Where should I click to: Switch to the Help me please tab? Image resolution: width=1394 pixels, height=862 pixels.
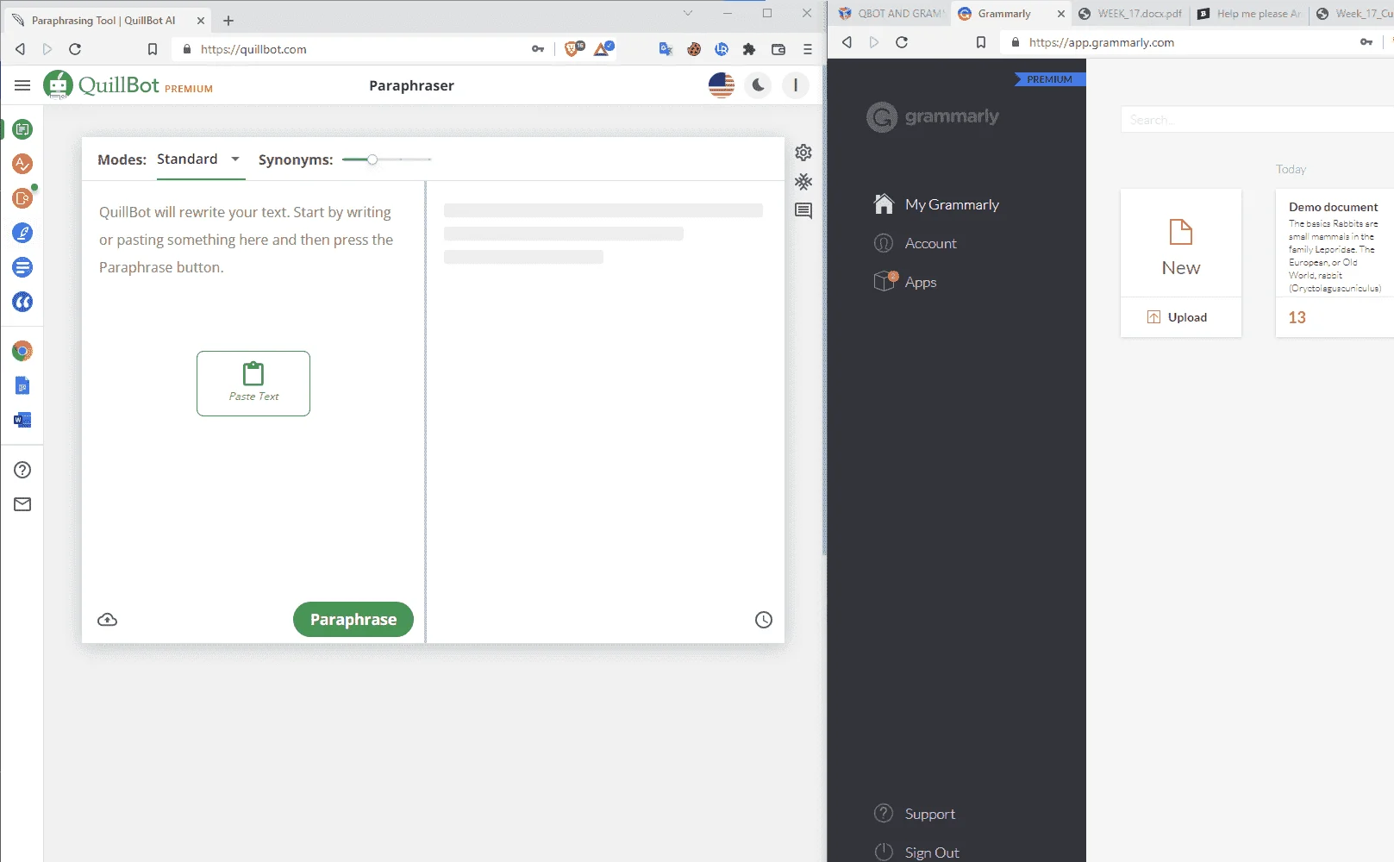(x=1249, y=14)
